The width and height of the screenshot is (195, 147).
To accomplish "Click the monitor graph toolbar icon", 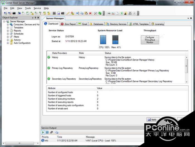I will pos(54,13).
